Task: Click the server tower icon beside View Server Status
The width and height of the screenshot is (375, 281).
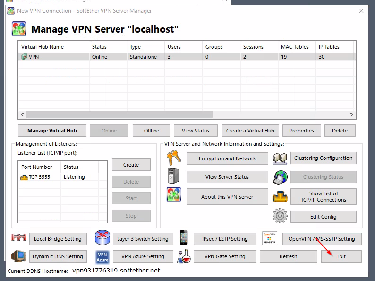Action: pyautogui.click(x=174, y=176)
